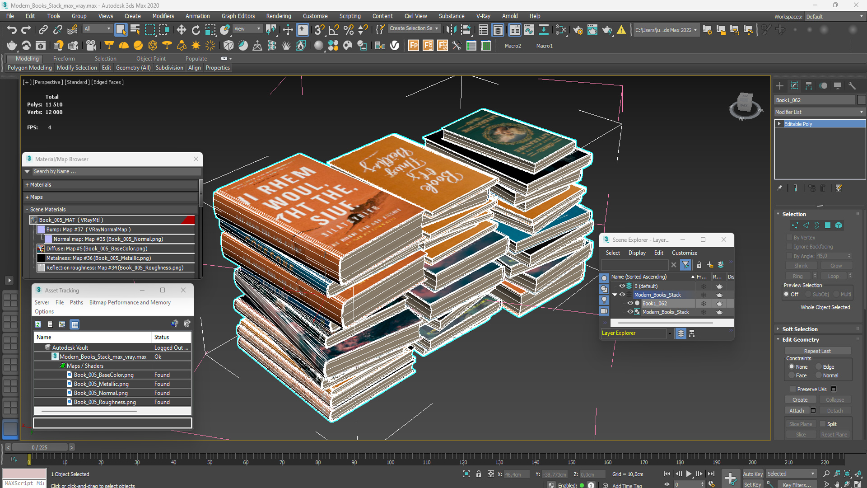Select SubObj preview selection radio
Image resolution: width=867 pixels, height=488 pixels.
click(808, 294)
